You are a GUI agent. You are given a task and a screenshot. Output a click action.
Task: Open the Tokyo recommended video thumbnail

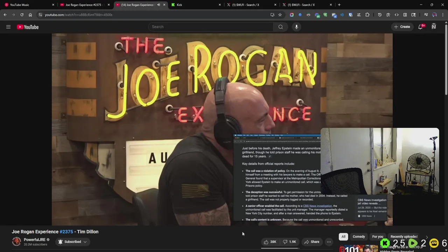click(x=358, y=248)
